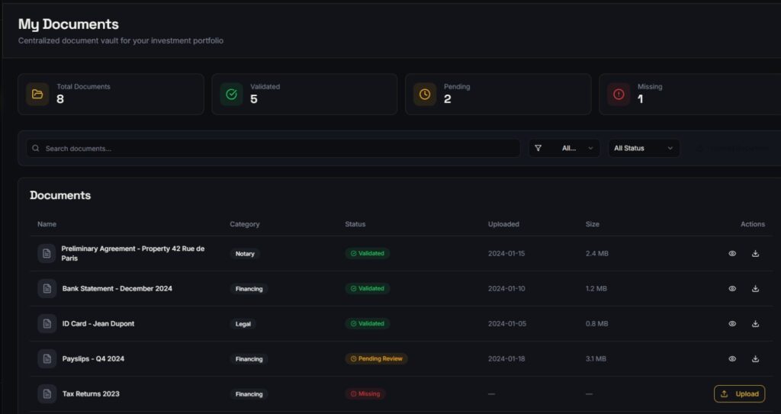Click Validated badge on ID Card row
This screenshot has width=781, height=414.
[x=368, y=324]
